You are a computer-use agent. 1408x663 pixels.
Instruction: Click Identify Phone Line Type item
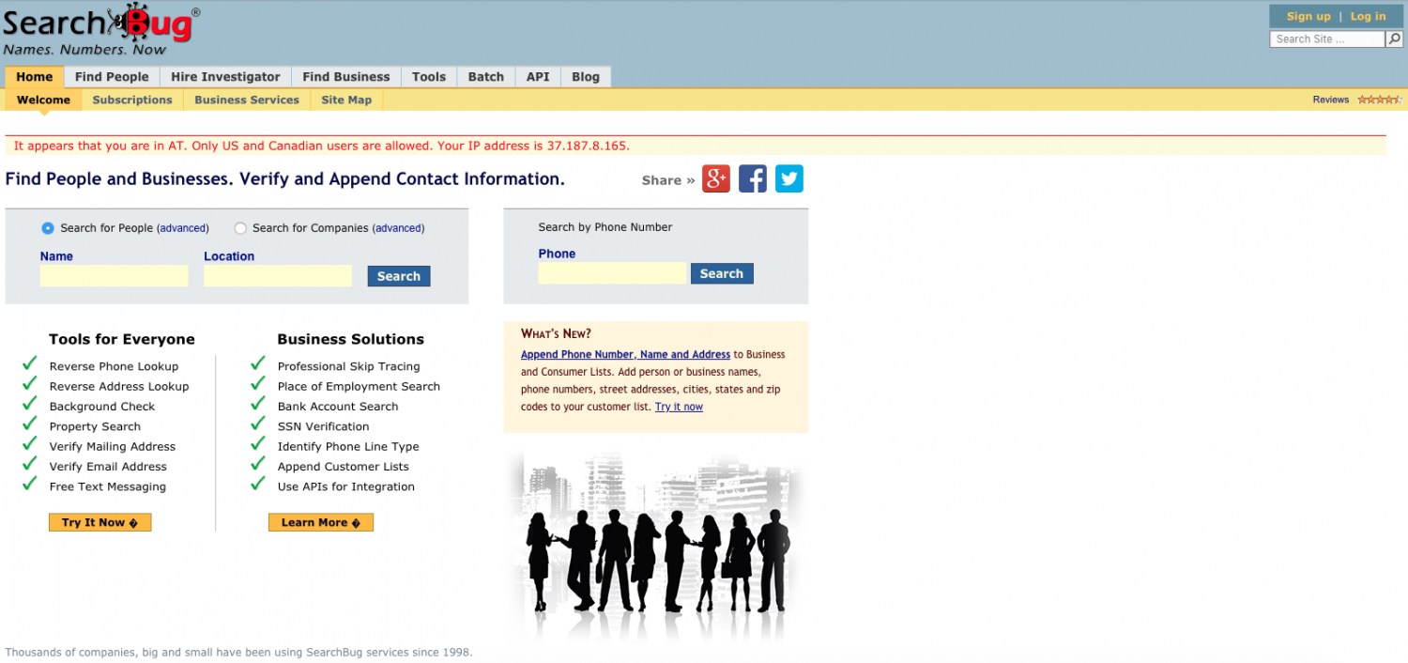pos(348,446)
